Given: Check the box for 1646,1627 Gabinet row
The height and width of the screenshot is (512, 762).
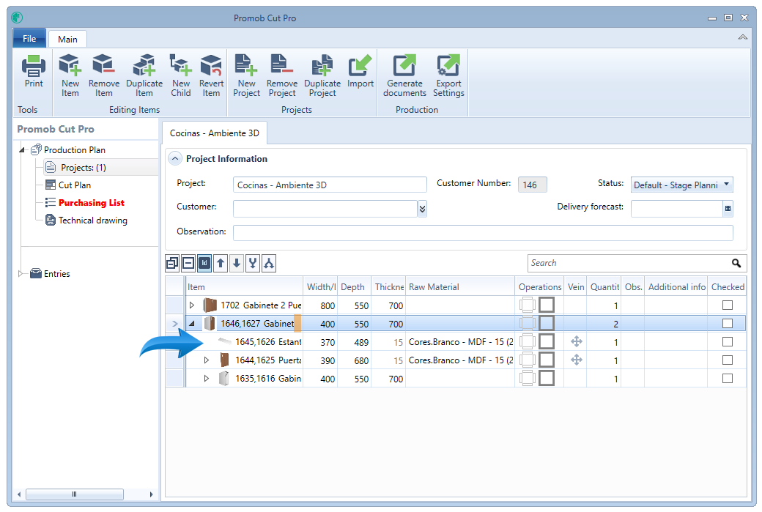Looking at the screenshot, I should tap(727, 324).
